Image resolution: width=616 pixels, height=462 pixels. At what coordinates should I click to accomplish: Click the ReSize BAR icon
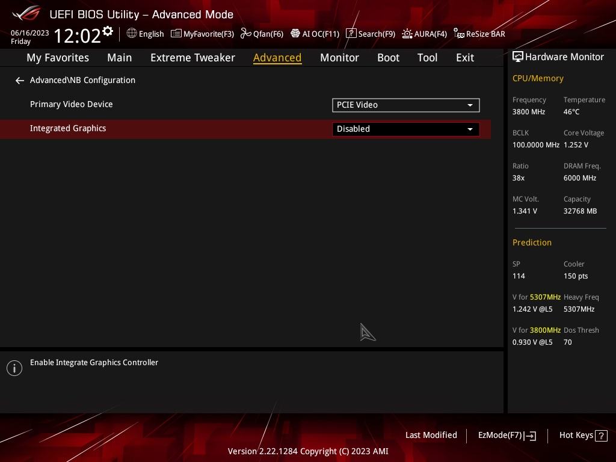coord(459,34)
